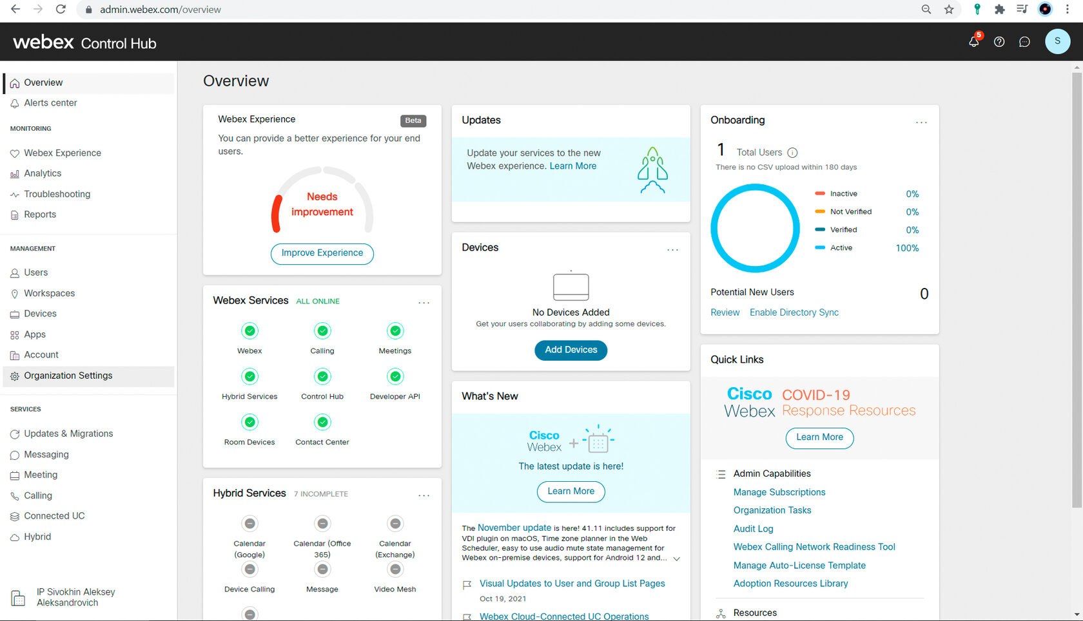The height and width of the screenshot is (621, 1083).
Task: Open the Analytics monitoring section
Action: [43, 173]
